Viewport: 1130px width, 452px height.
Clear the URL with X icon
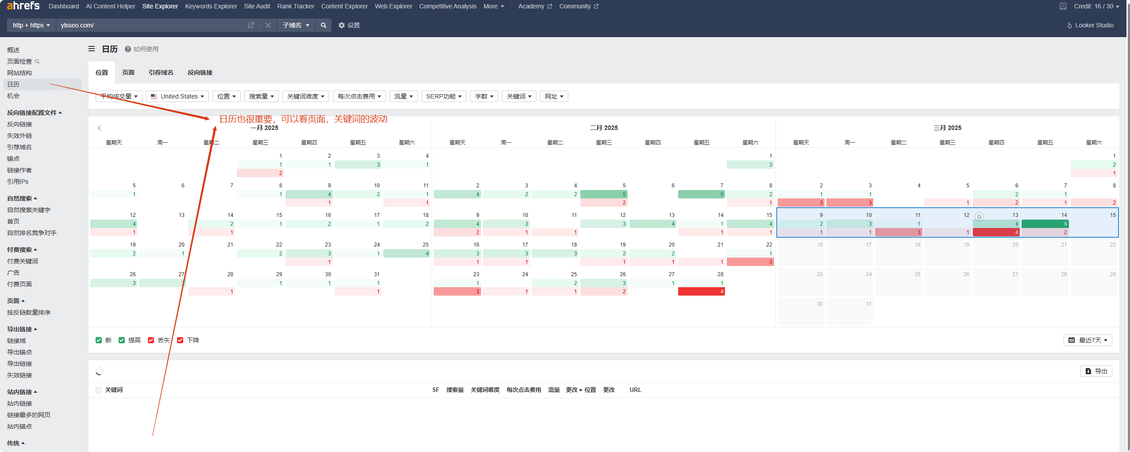[268, 25]
